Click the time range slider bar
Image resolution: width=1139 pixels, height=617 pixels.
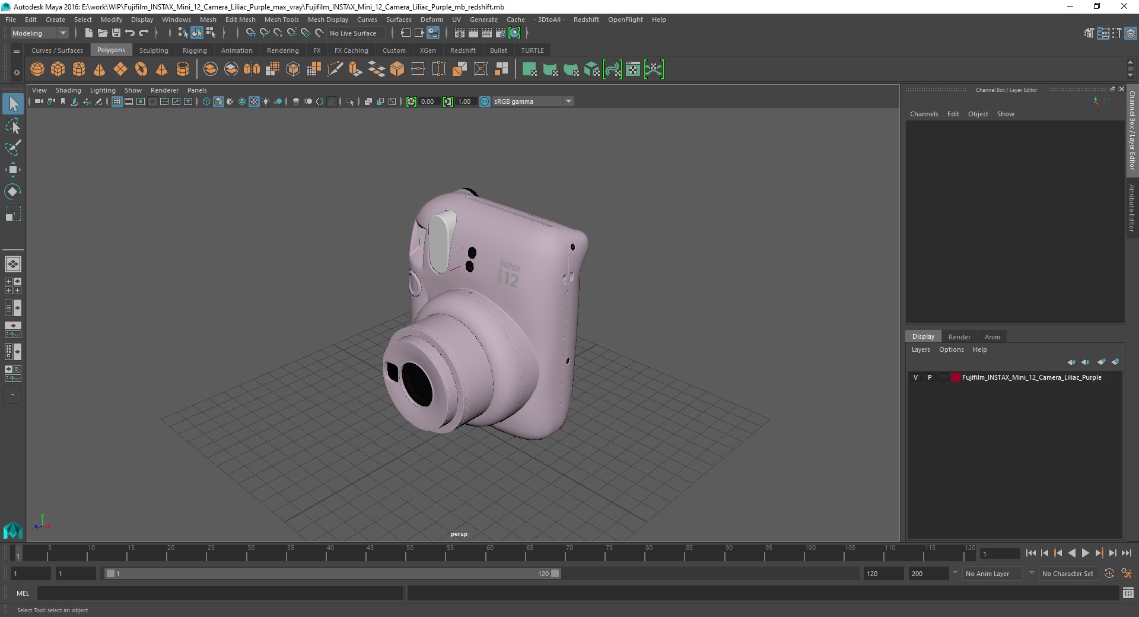pyautogui.click(x=332, y=574)
